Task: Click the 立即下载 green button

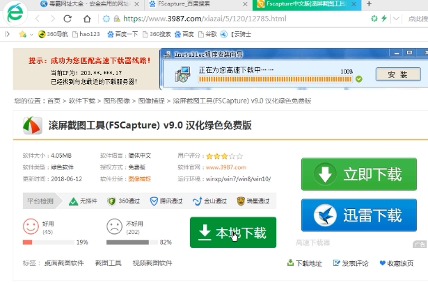Action: pyautogui.click(x=359, y=174)
